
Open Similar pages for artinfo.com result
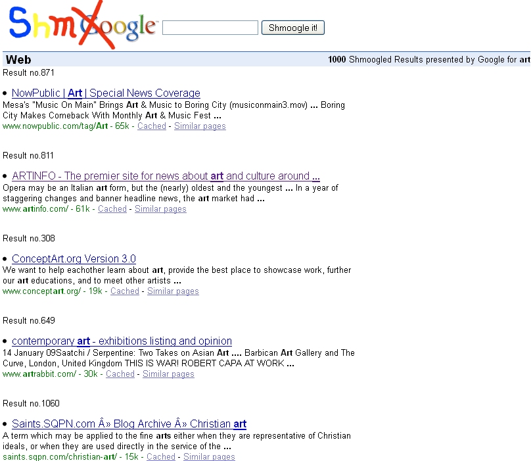(x=160, y=209)
